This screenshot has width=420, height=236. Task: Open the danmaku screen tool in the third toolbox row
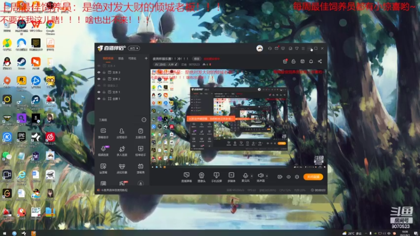point(103,168)
